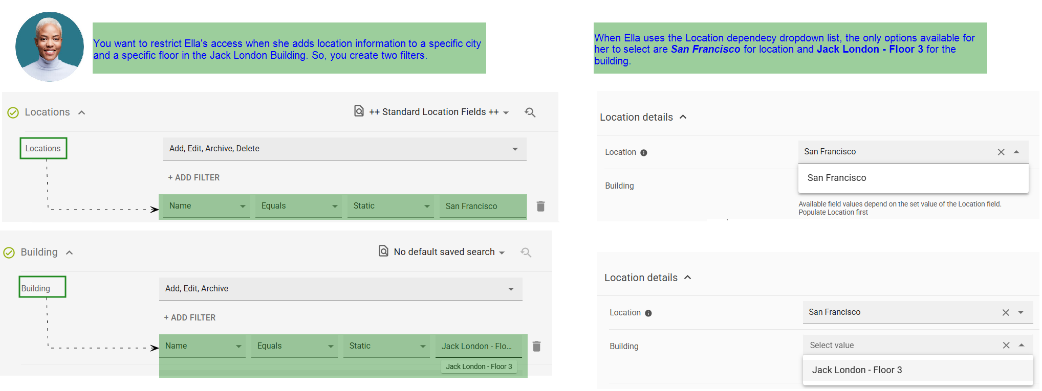Viewport: 1042px width, 391px height.
Task: Click ADD FILTER under Locations
Action: [x=194, y=177]
